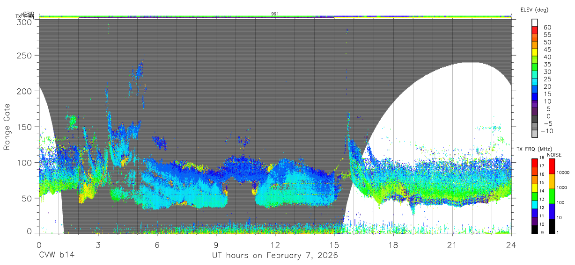Click the "150" range gate tick label
The image size is (575, 265).
25,127
